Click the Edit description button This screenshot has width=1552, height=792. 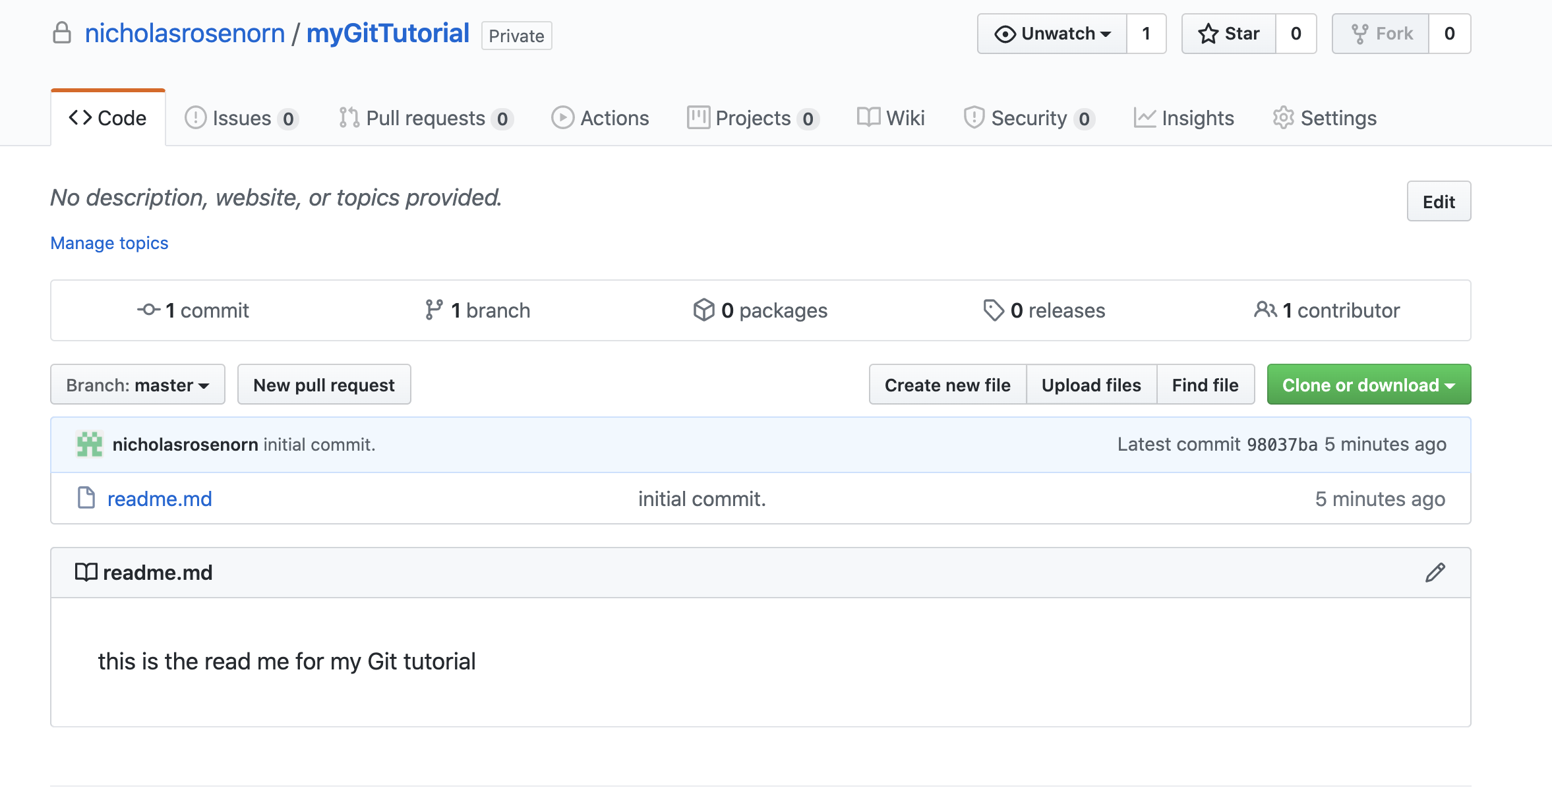coord(1439,202)
